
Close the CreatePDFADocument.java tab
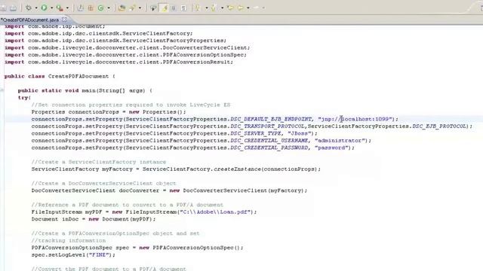[64, 20]
